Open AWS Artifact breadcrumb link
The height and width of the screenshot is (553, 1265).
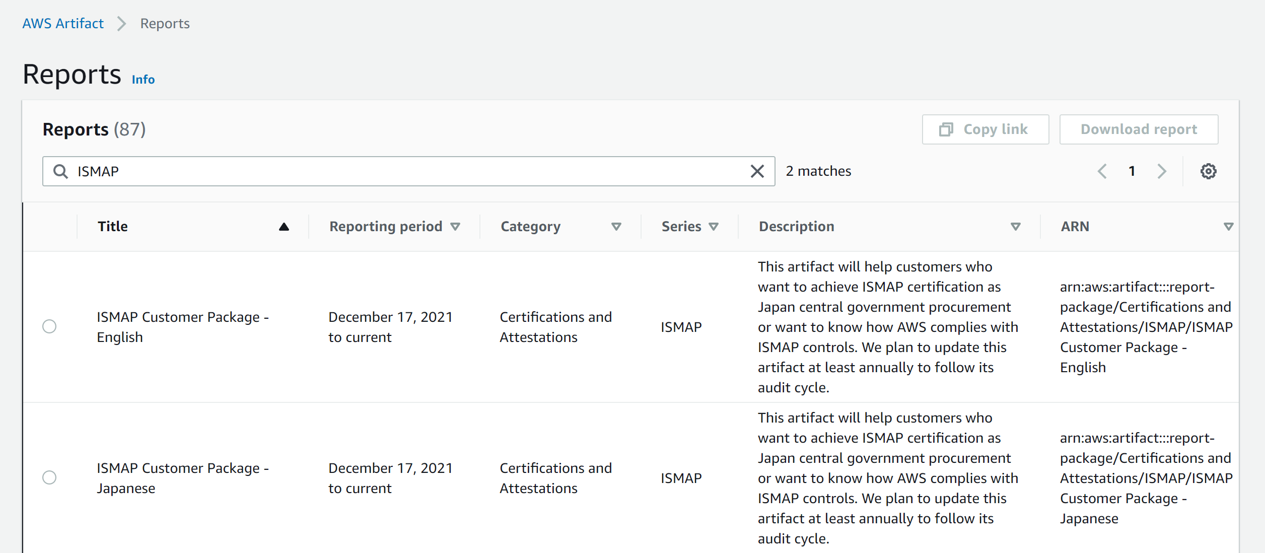63,24
